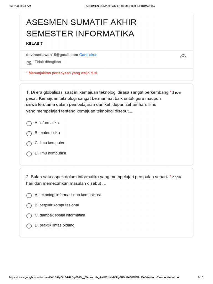213x284 pixels.
Task: Select answer B. matematika
Action: click(29, 134)
